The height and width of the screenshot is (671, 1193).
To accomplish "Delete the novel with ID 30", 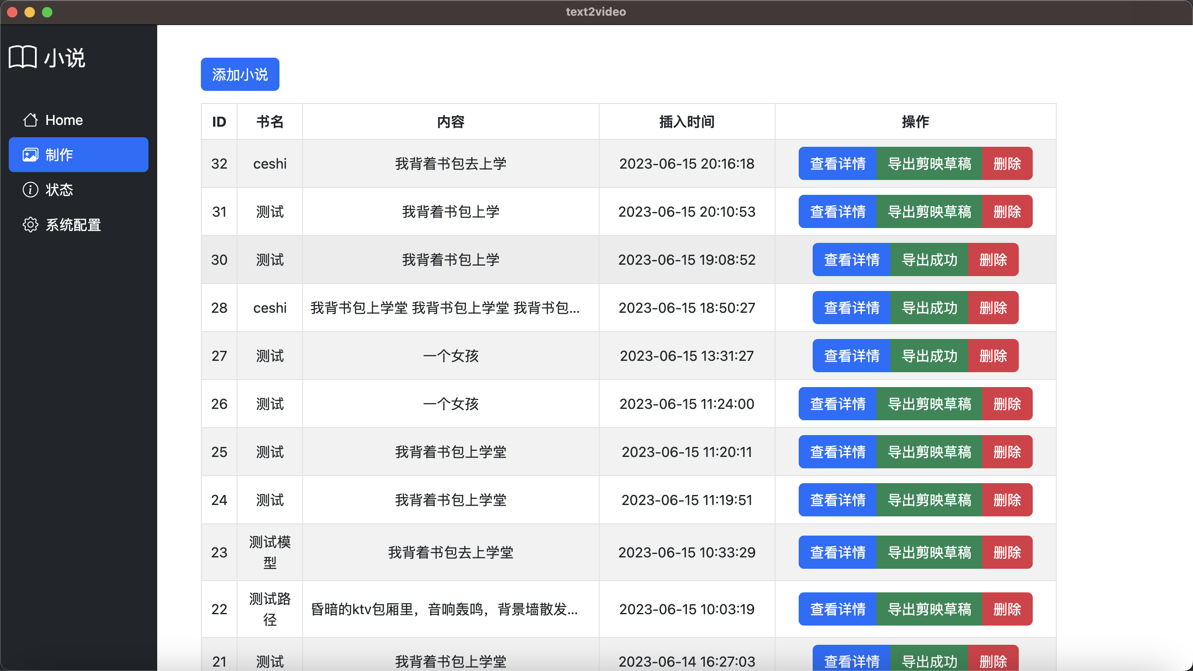I will (993, 259).
